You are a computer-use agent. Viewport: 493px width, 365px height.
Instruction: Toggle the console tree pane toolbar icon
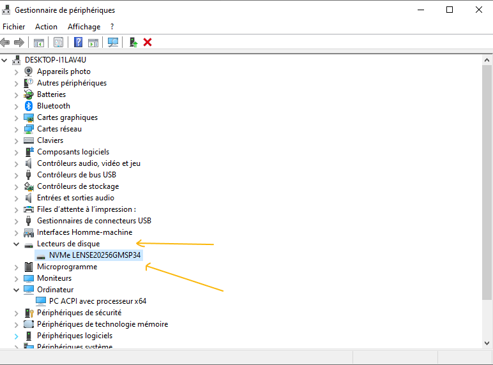point(39,42)
